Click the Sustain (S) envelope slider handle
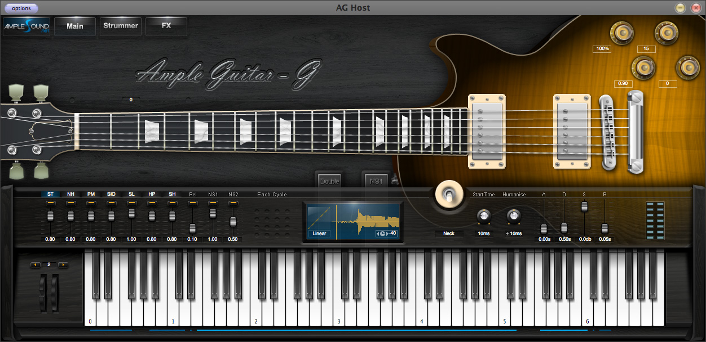The height and width of the screenshot is (342, 706). tap(584, 206)
